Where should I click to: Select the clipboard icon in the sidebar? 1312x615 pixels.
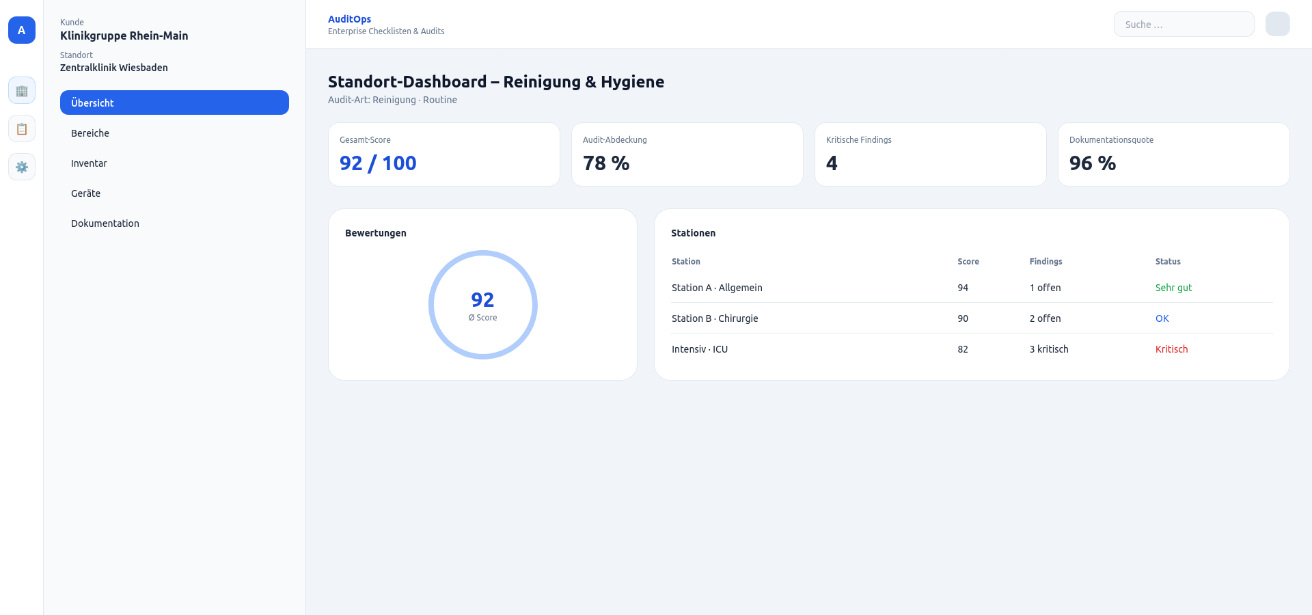(21, 128)
